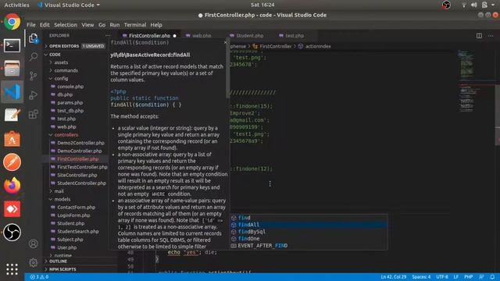Open the Source Control view
The width and height of the screenshot is (500, 281).
(x=33, y=76)
